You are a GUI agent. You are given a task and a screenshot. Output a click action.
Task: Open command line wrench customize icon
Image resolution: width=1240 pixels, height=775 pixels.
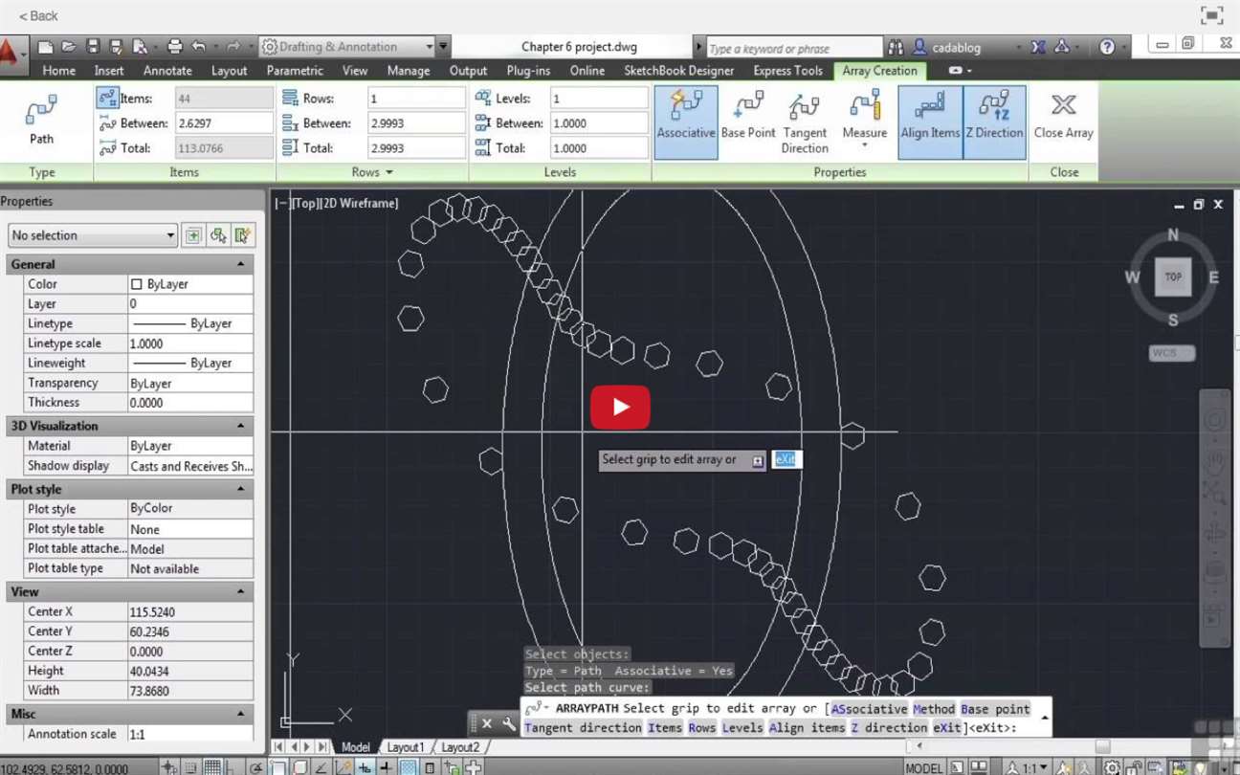click(509, 723)
